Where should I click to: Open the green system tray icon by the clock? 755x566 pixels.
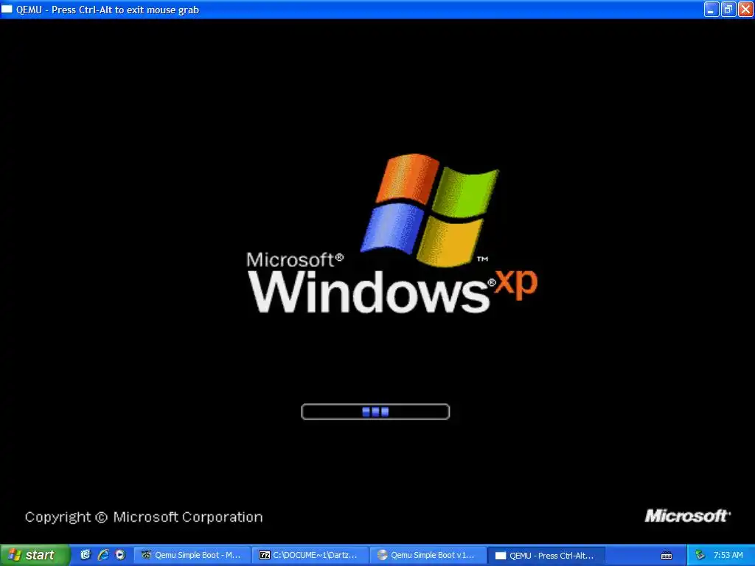point(700,555)
